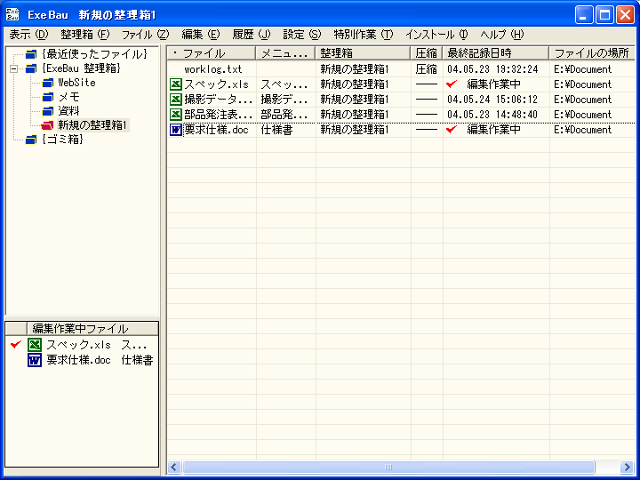Open the 履歴 (J) menu
Screen dimensions: 640x480
pyautogui.click(x=252, y=35)
